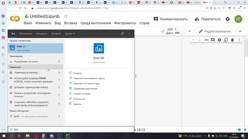This screenshot has width=248, height=139.
Task: Click the large Print 3D app icon
Action: click(99, 48)
